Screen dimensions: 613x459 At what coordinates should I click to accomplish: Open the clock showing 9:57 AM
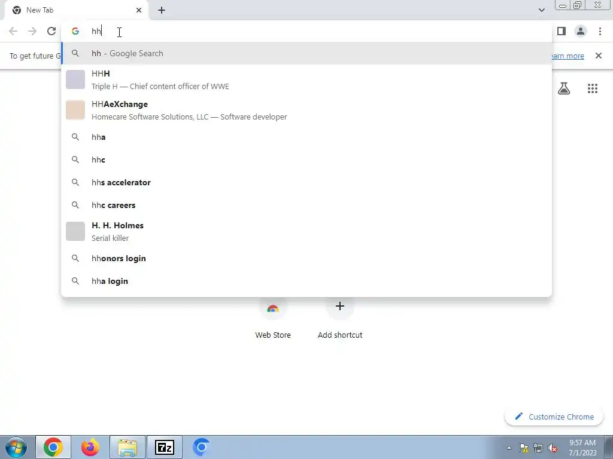pyautogui.click(x=582, y=448)
